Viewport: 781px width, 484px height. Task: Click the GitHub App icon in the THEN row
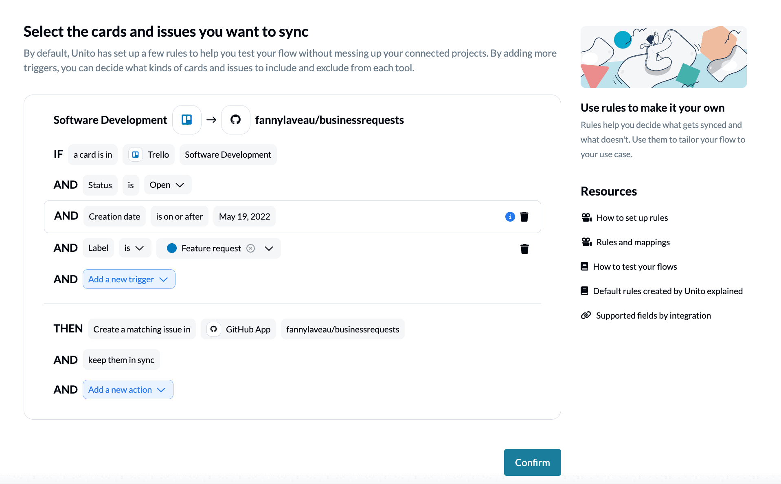tap(213, 329)
